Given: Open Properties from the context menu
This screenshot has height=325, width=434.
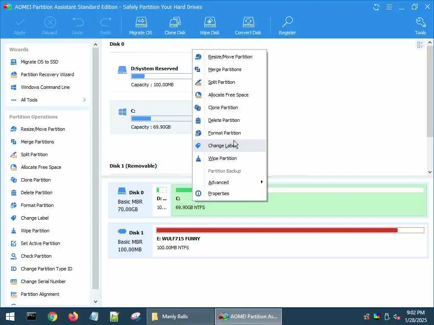Looking at the screenshot, I should pyautogui.click(x=230, y=193).
